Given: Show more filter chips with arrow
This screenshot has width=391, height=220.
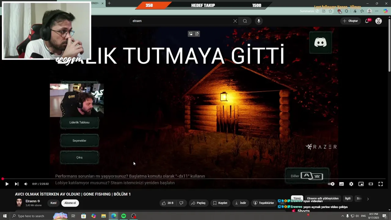Looking at the screenshot, I should pos(368,199).
